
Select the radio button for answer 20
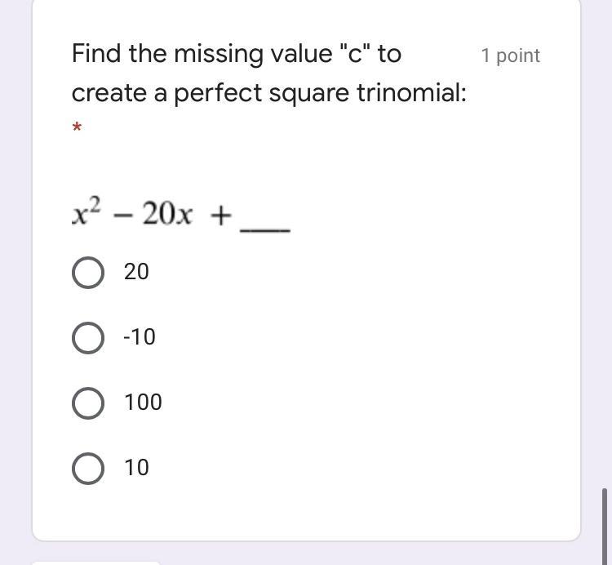coord(88,273)
